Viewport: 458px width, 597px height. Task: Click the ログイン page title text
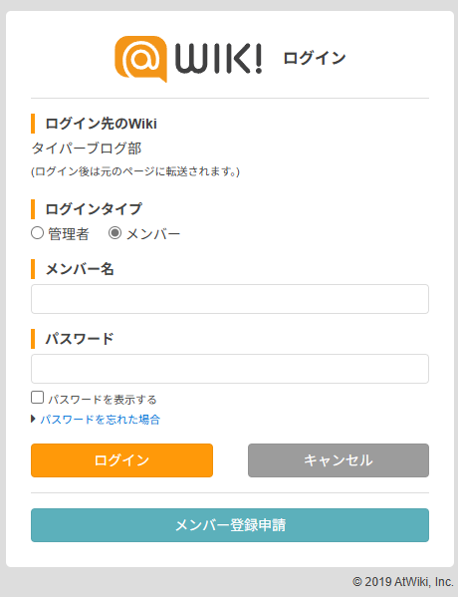click(315, 58)
